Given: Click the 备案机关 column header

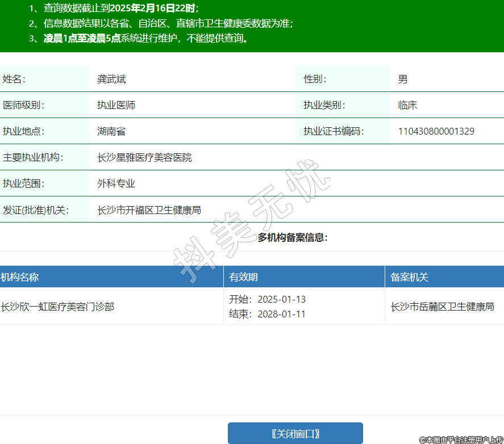Looking at the screenshot, I should [x=409, y=277].
